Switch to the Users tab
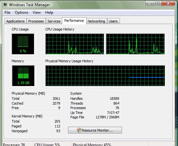This screenshot has width=178, height=146. coord(113,21)
